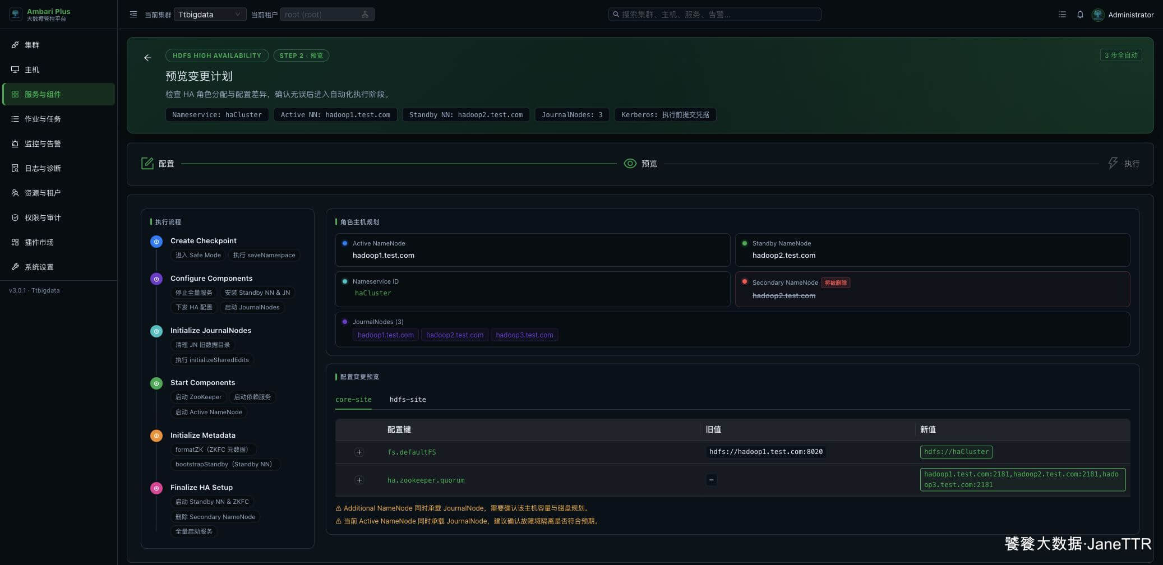Click the 进入 Safe Mode substep
Viewport: 1163px width, 565px height.
point(198,256)
